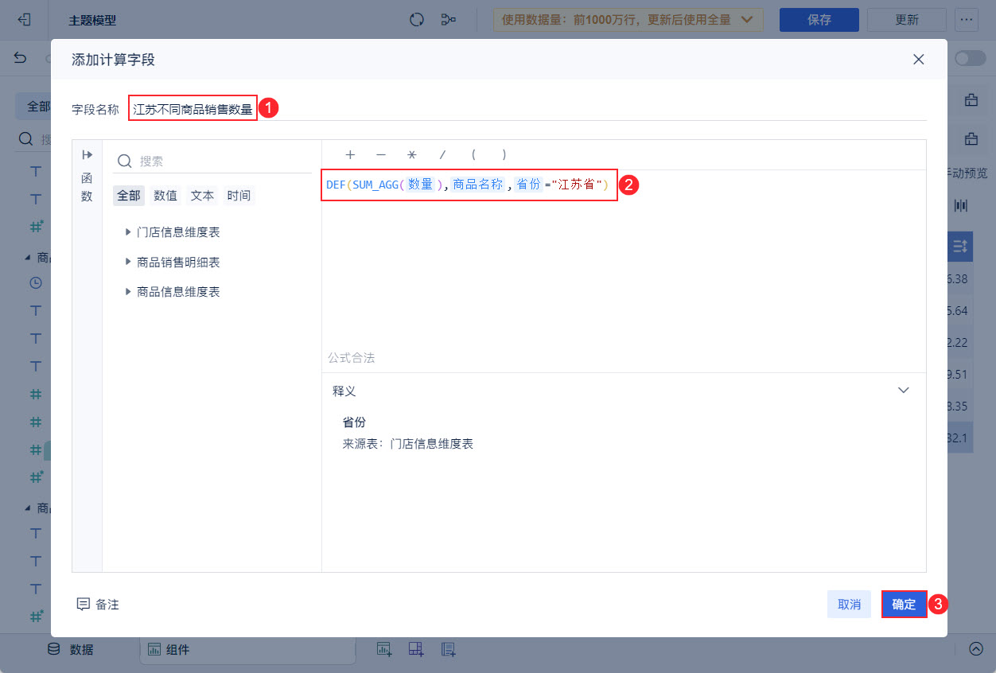This screenshot has width=996, height=673.
Task: Click the sort icon in the preview header
Action: [x=960, y=247]
